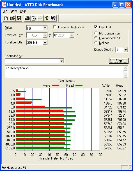Expand the Drive dropdown
Viewport: 133px width, 171px height.
click(45, 28)
